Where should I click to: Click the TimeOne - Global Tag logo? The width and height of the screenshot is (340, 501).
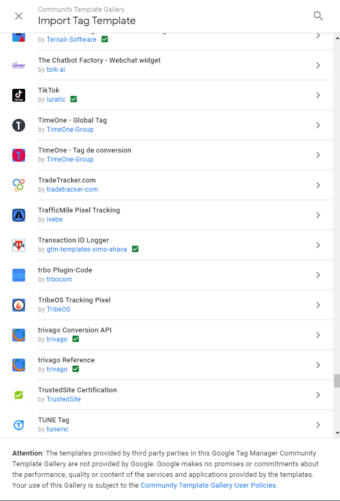19,125
